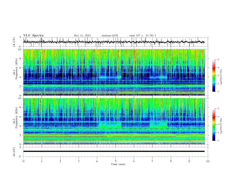Click the ch.1 colorbar "log(PSD)(V²/Hz)" label

pyautogui.click(x=221, y=77)
